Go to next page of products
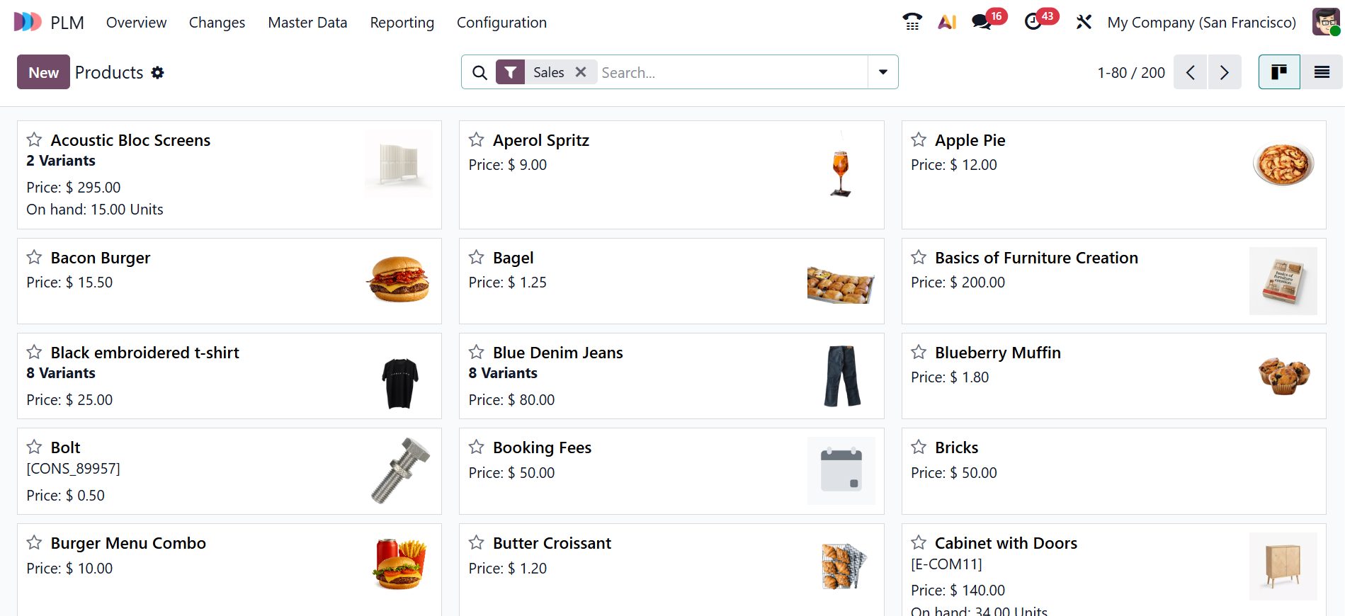The height and width of the screenshot is (616, 1345). click(x=1225, y=72)
